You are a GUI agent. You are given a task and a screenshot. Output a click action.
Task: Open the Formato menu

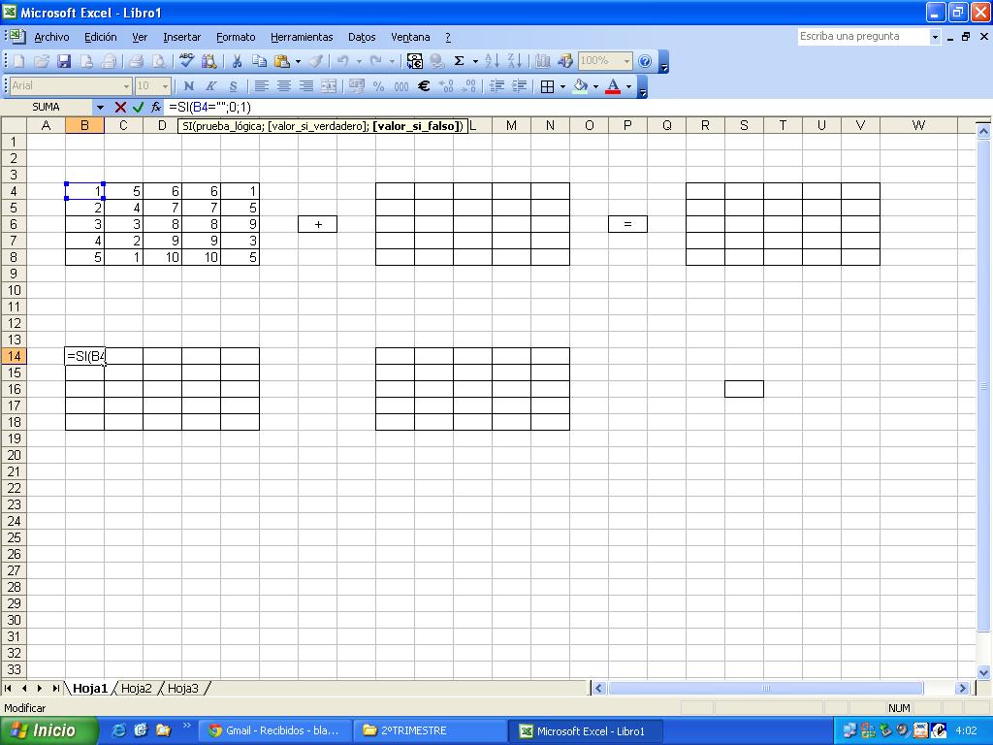point(236,38)
